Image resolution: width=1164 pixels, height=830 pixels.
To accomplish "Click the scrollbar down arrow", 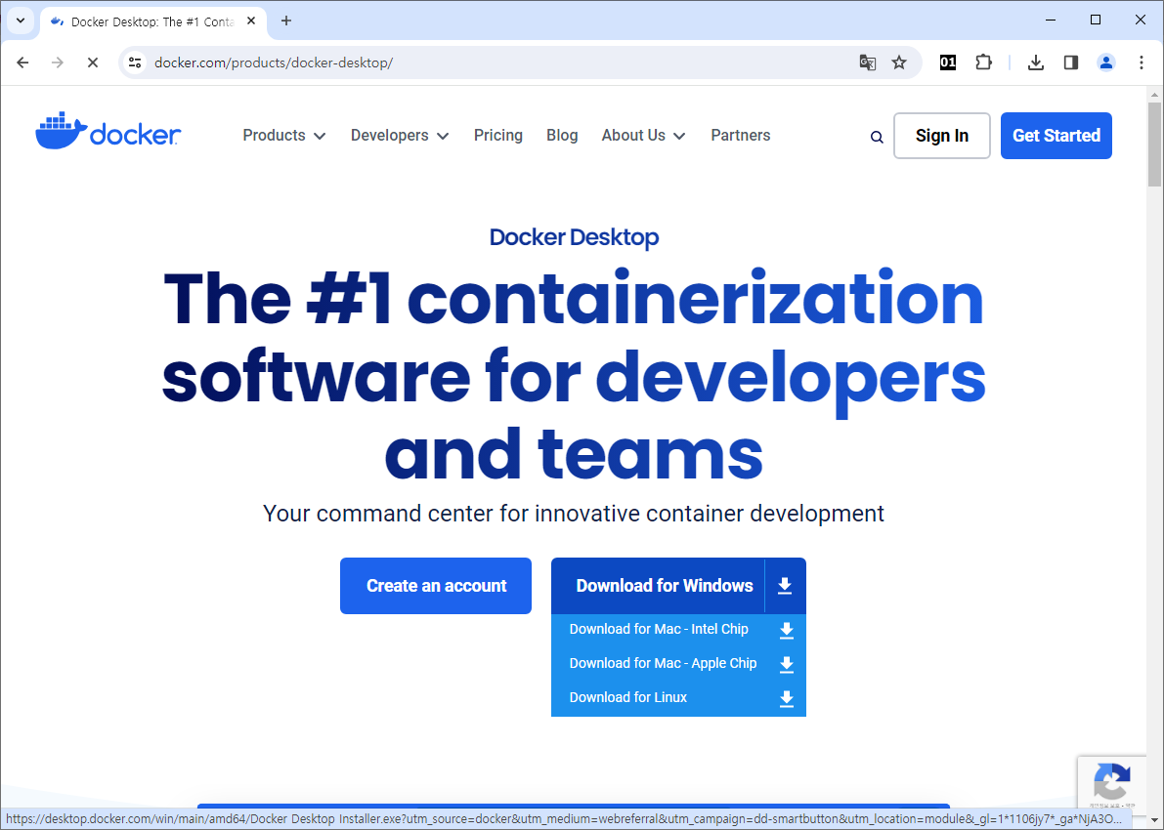I will coord(1153,821).
